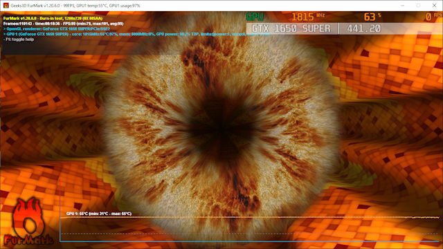Click the Frames and FPS statistics line
This screenshot has height=249, width=443.
point(63,24)
